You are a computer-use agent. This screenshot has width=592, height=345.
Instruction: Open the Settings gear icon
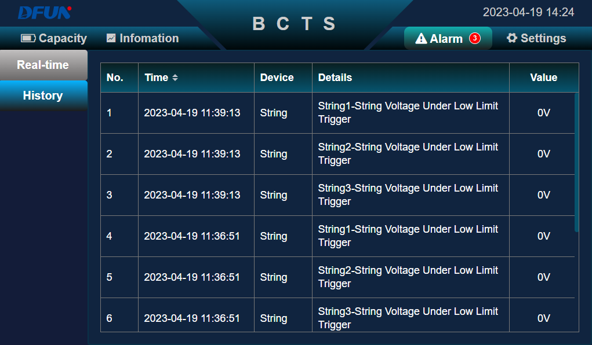(x=513, y=38)
